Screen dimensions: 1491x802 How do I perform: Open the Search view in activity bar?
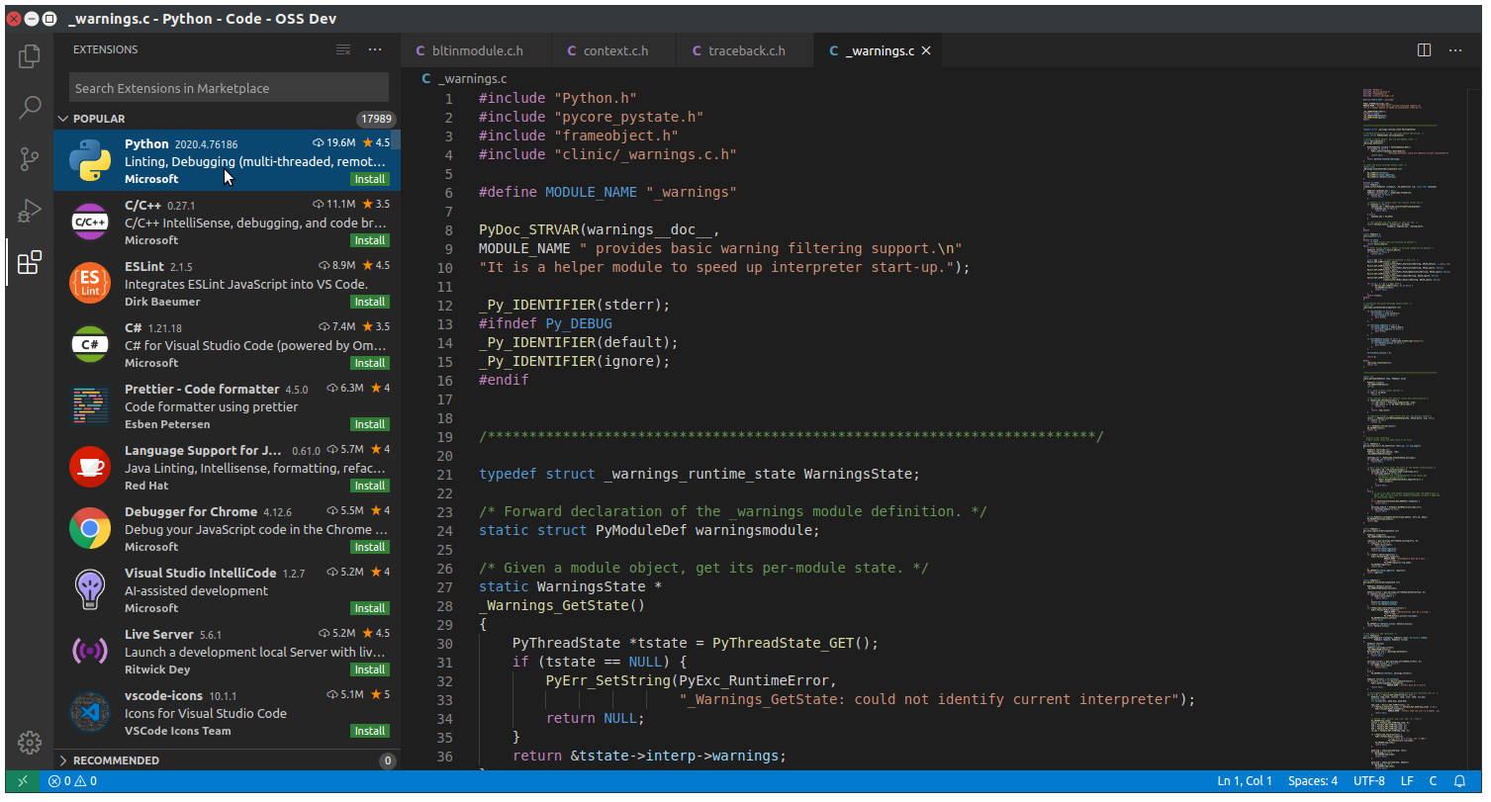click(x=30, y=108)
